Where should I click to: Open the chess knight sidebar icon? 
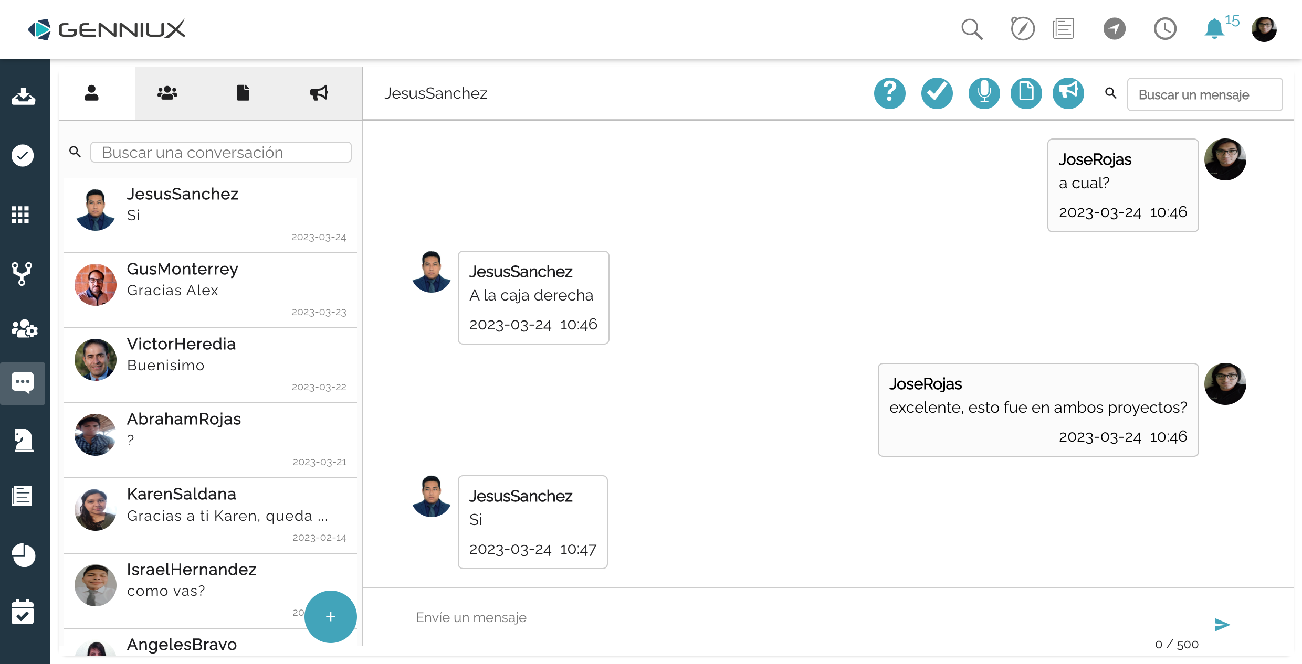(23, 440)
